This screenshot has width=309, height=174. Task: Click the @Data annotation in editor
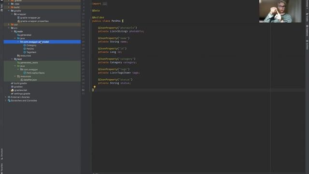click(96, 11)
